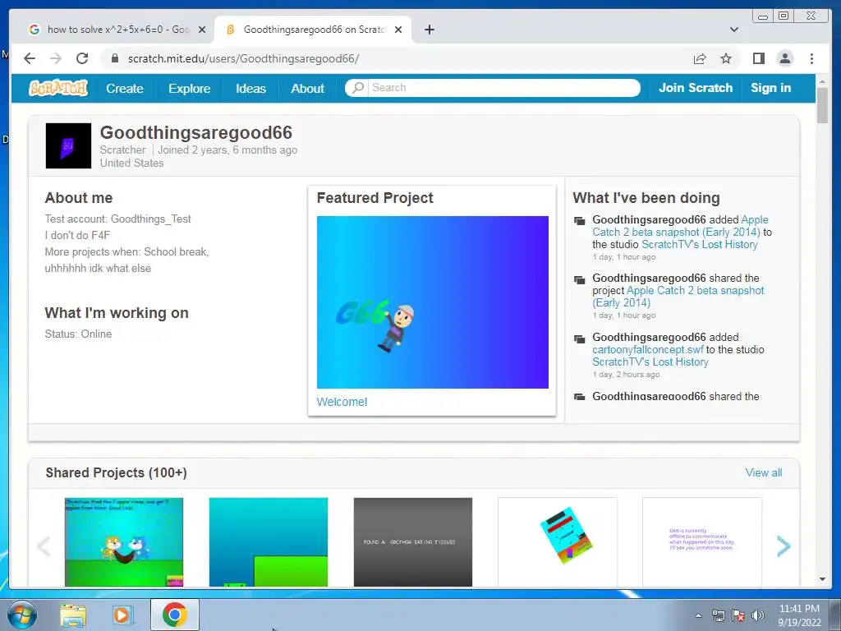Go to the Ideas page
The image size is (841, 631).
pyautogui.click(x=250, y=89)
